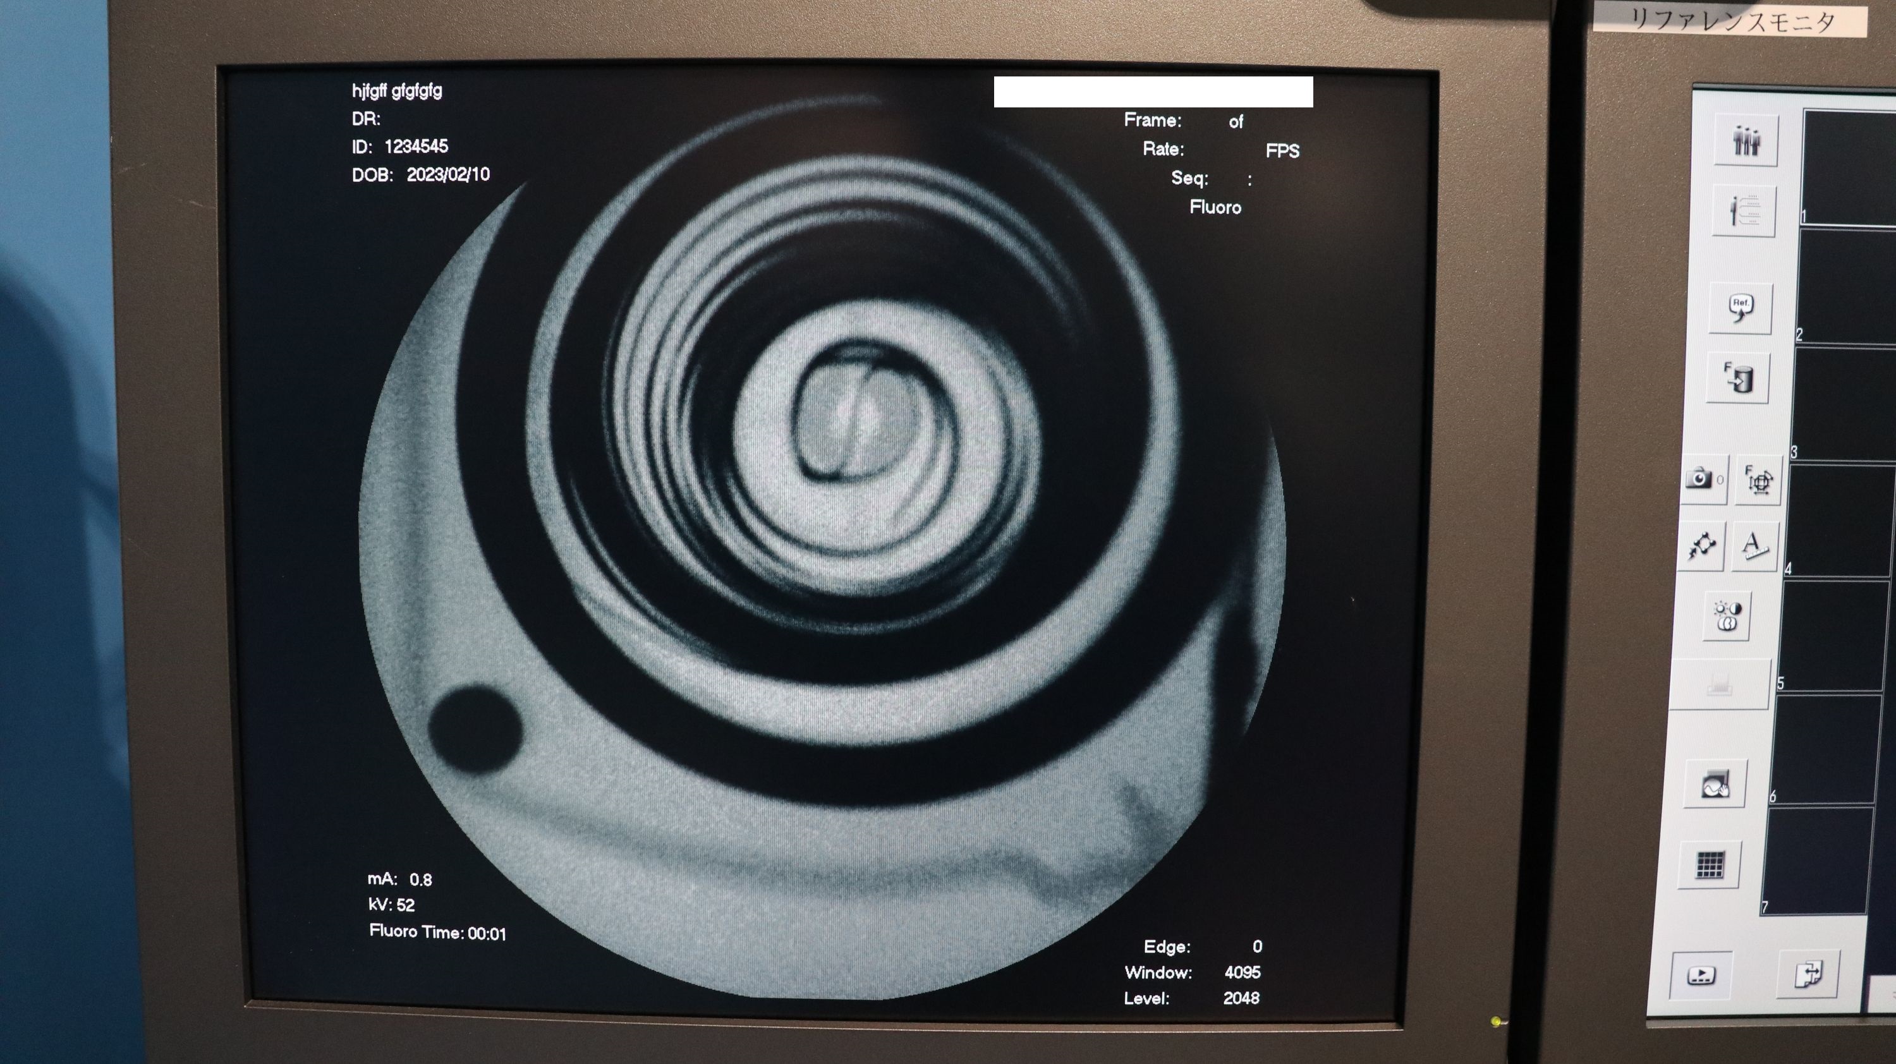Select the text annotation ruler tool
The height and width of the screenshot is (1064, 1896).
[x=1754, y=546]
